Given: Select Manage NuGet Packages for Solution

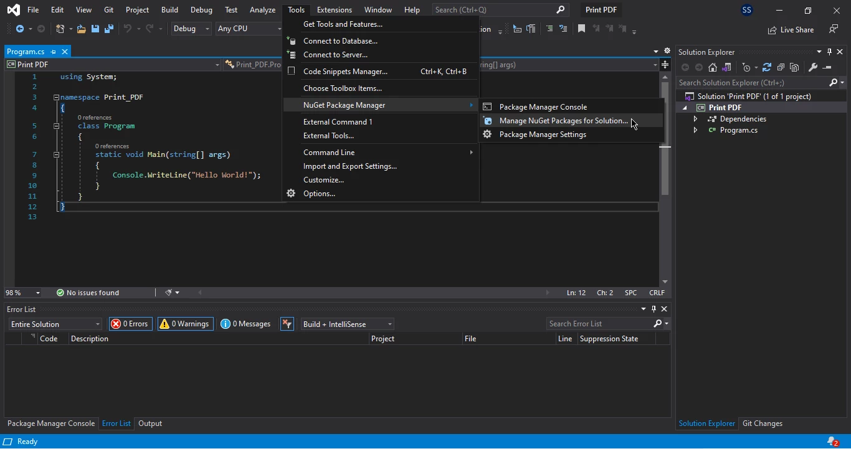Looking at the screenshot, I should coord(563,121).
